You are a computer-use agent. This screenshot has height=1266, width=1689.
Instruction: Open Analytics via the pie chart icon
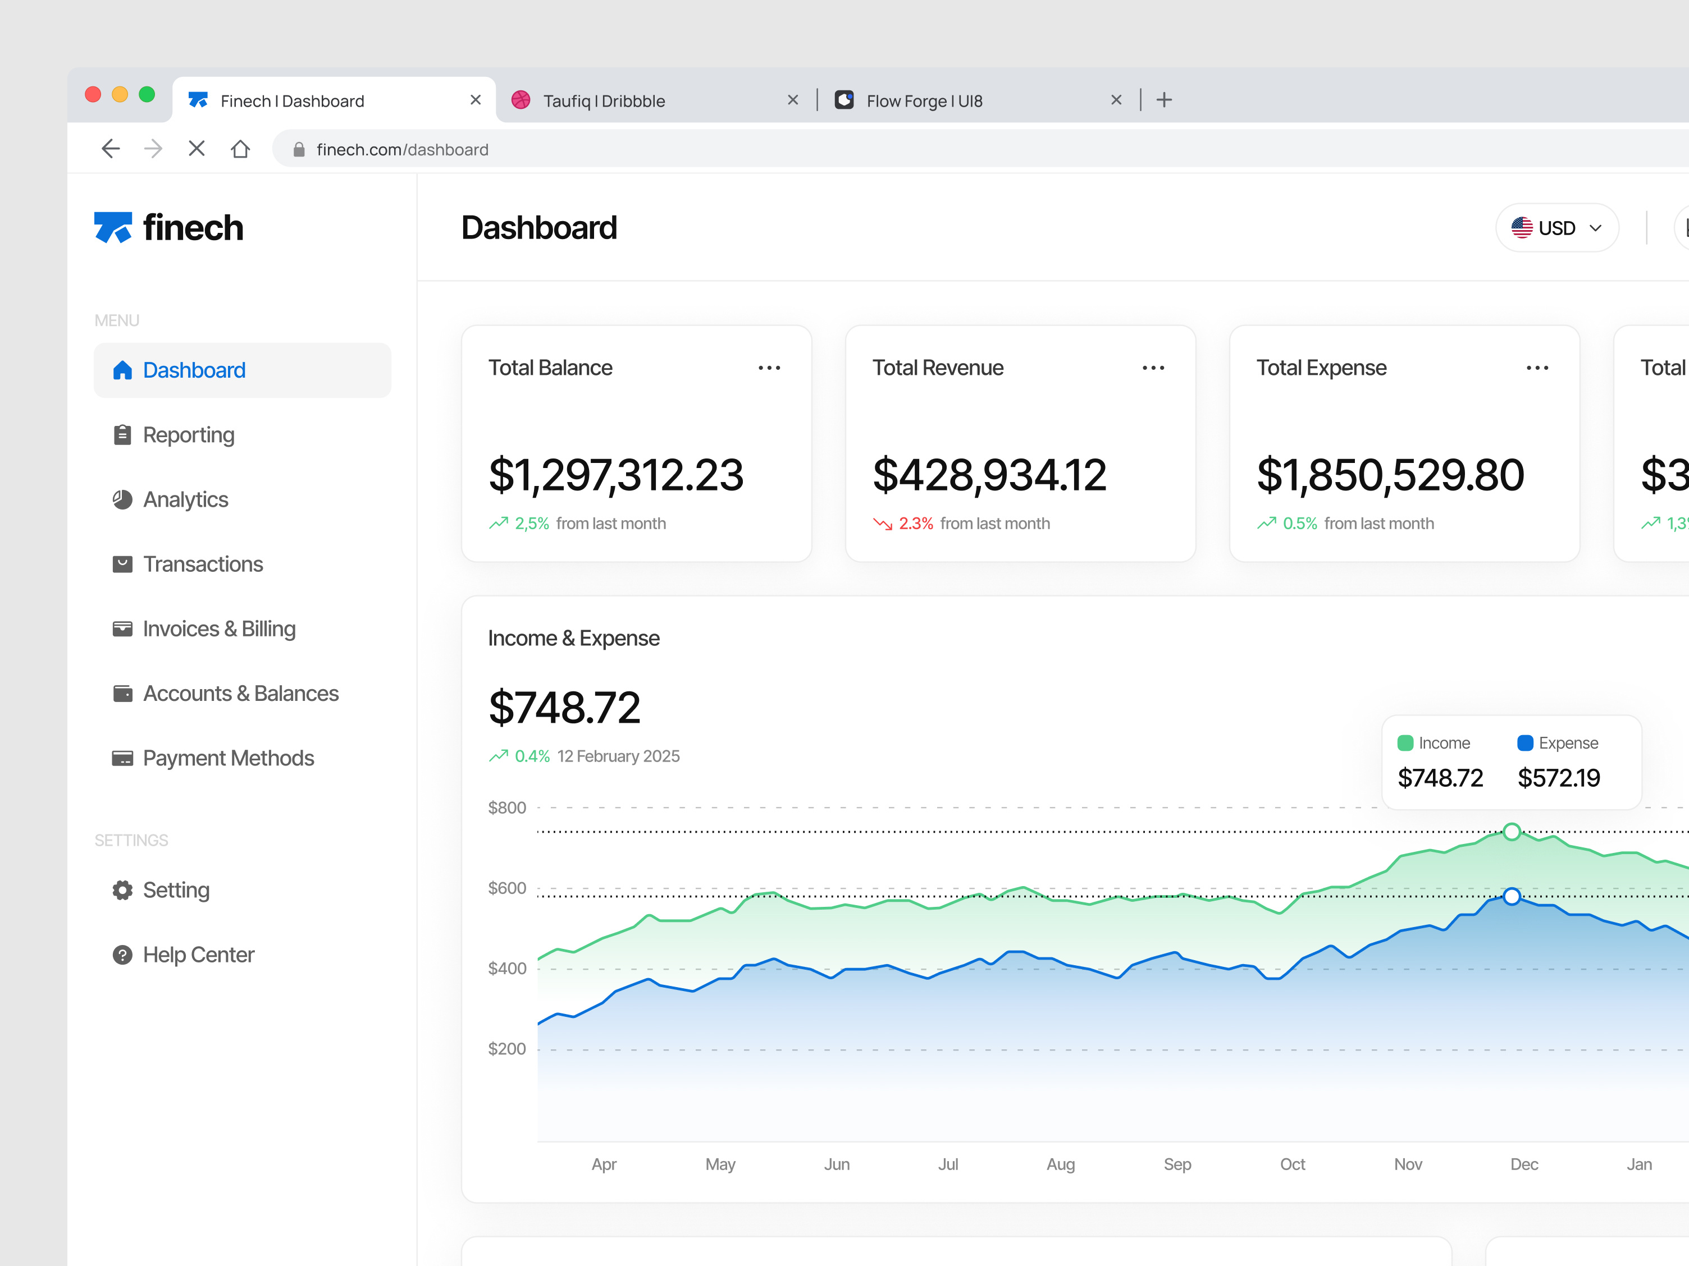pos(122,499)
